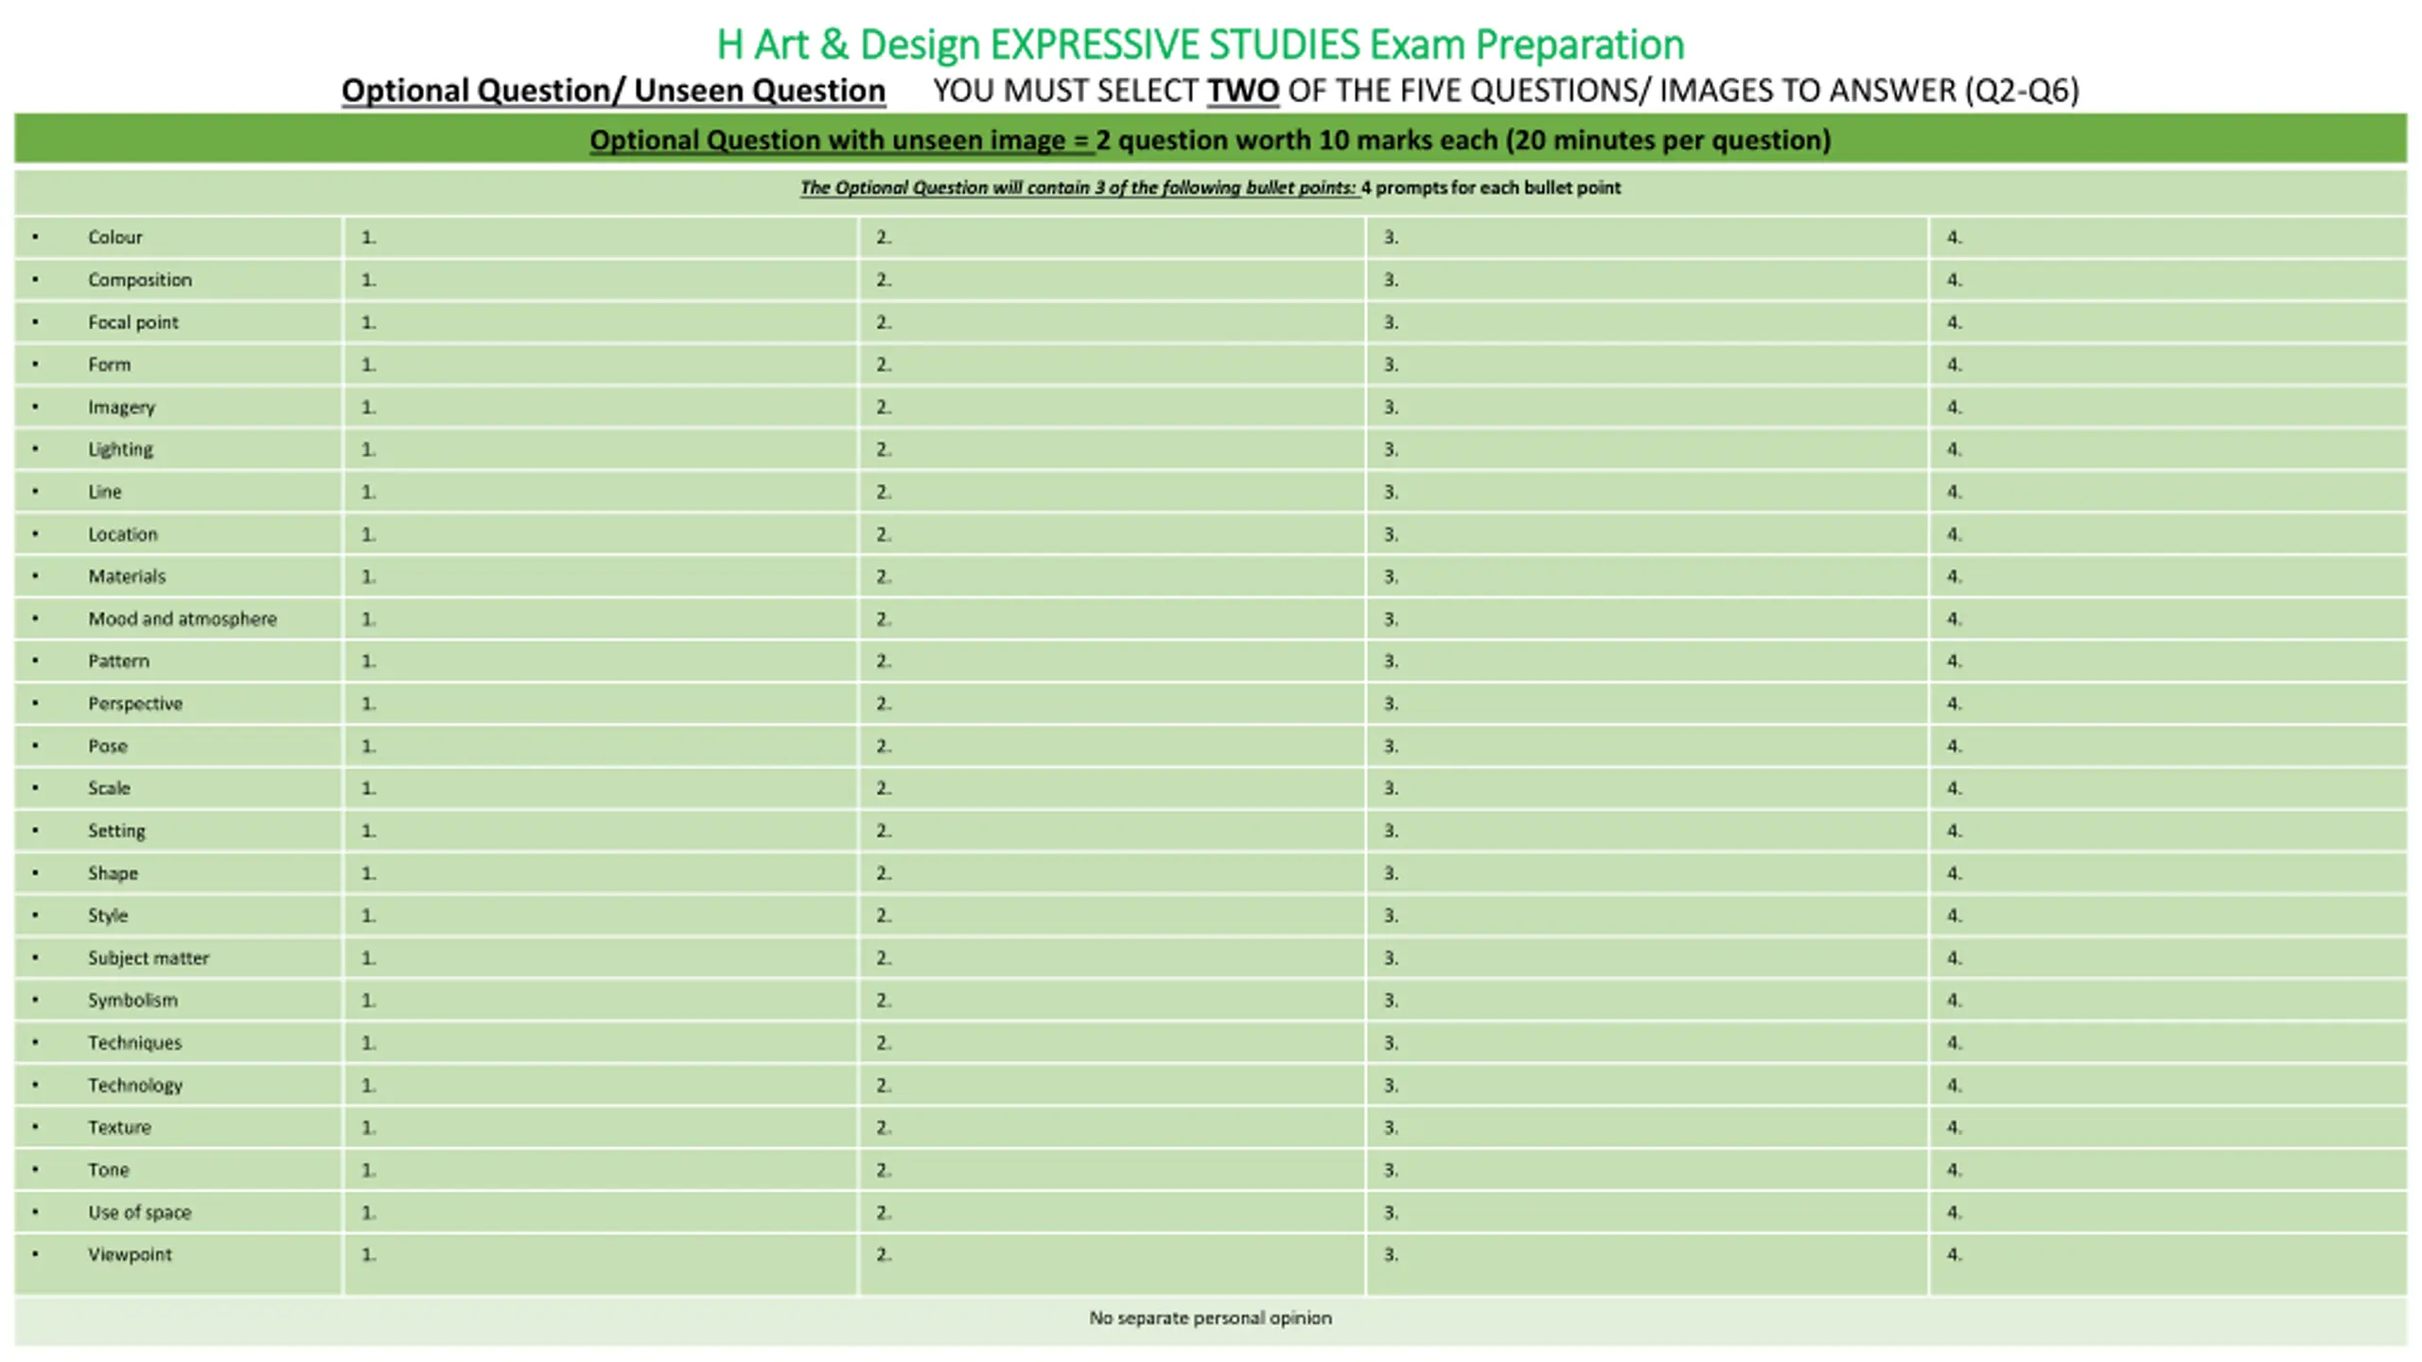Click prompt cell 1 in the Mood and atmosphere row
The height and width of the screenshot is (1362, 2422).
tap(601, 619)
